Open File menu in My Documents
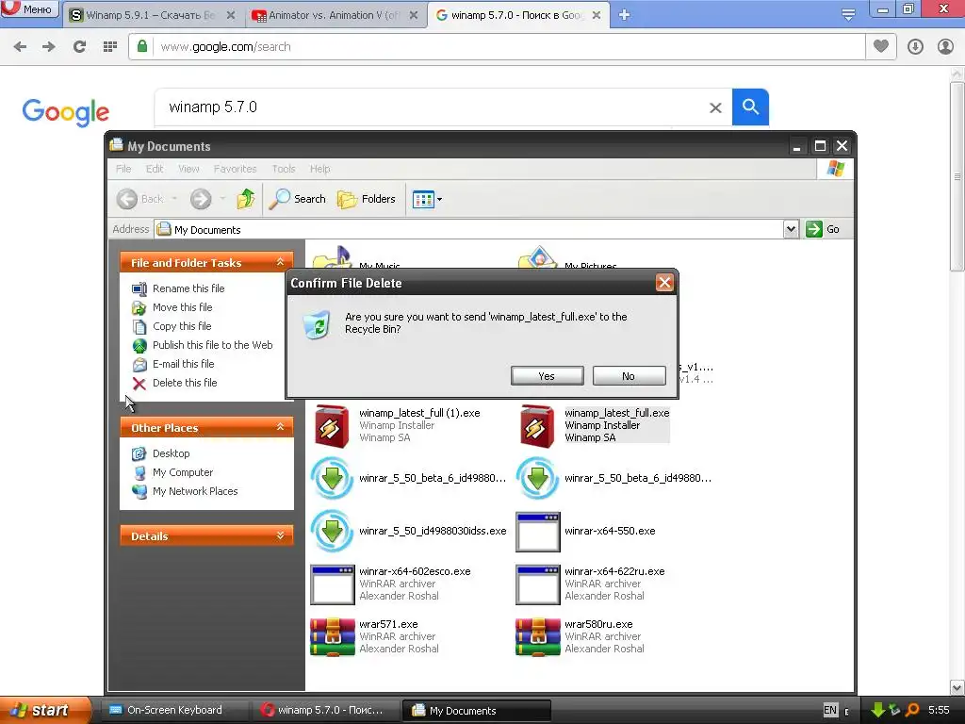 pyautogui.click(x=123, y=169)
